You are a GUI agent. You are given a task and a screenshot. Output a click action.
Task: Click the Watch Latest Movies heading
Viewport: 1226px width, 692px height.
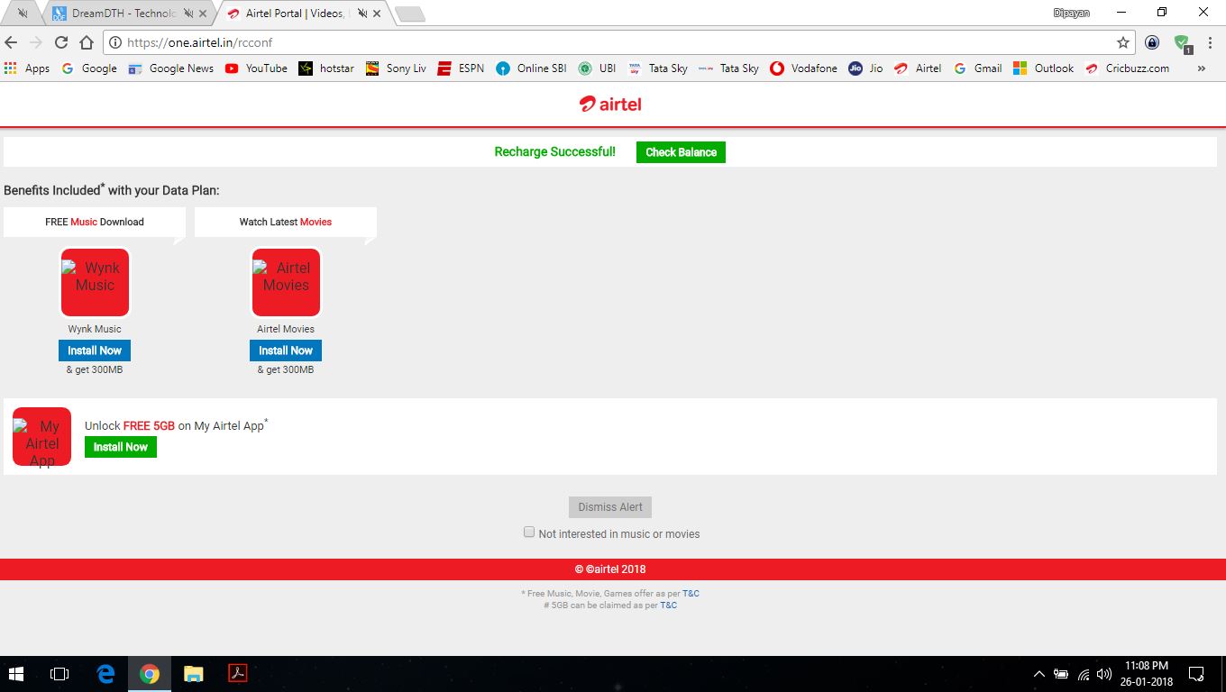(x=286, y=222)
